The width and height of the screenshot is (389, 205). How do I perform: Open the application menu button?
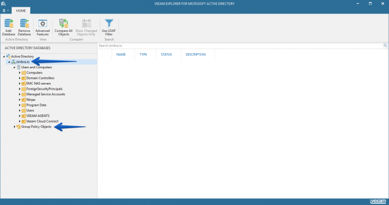tap(6, 11)
